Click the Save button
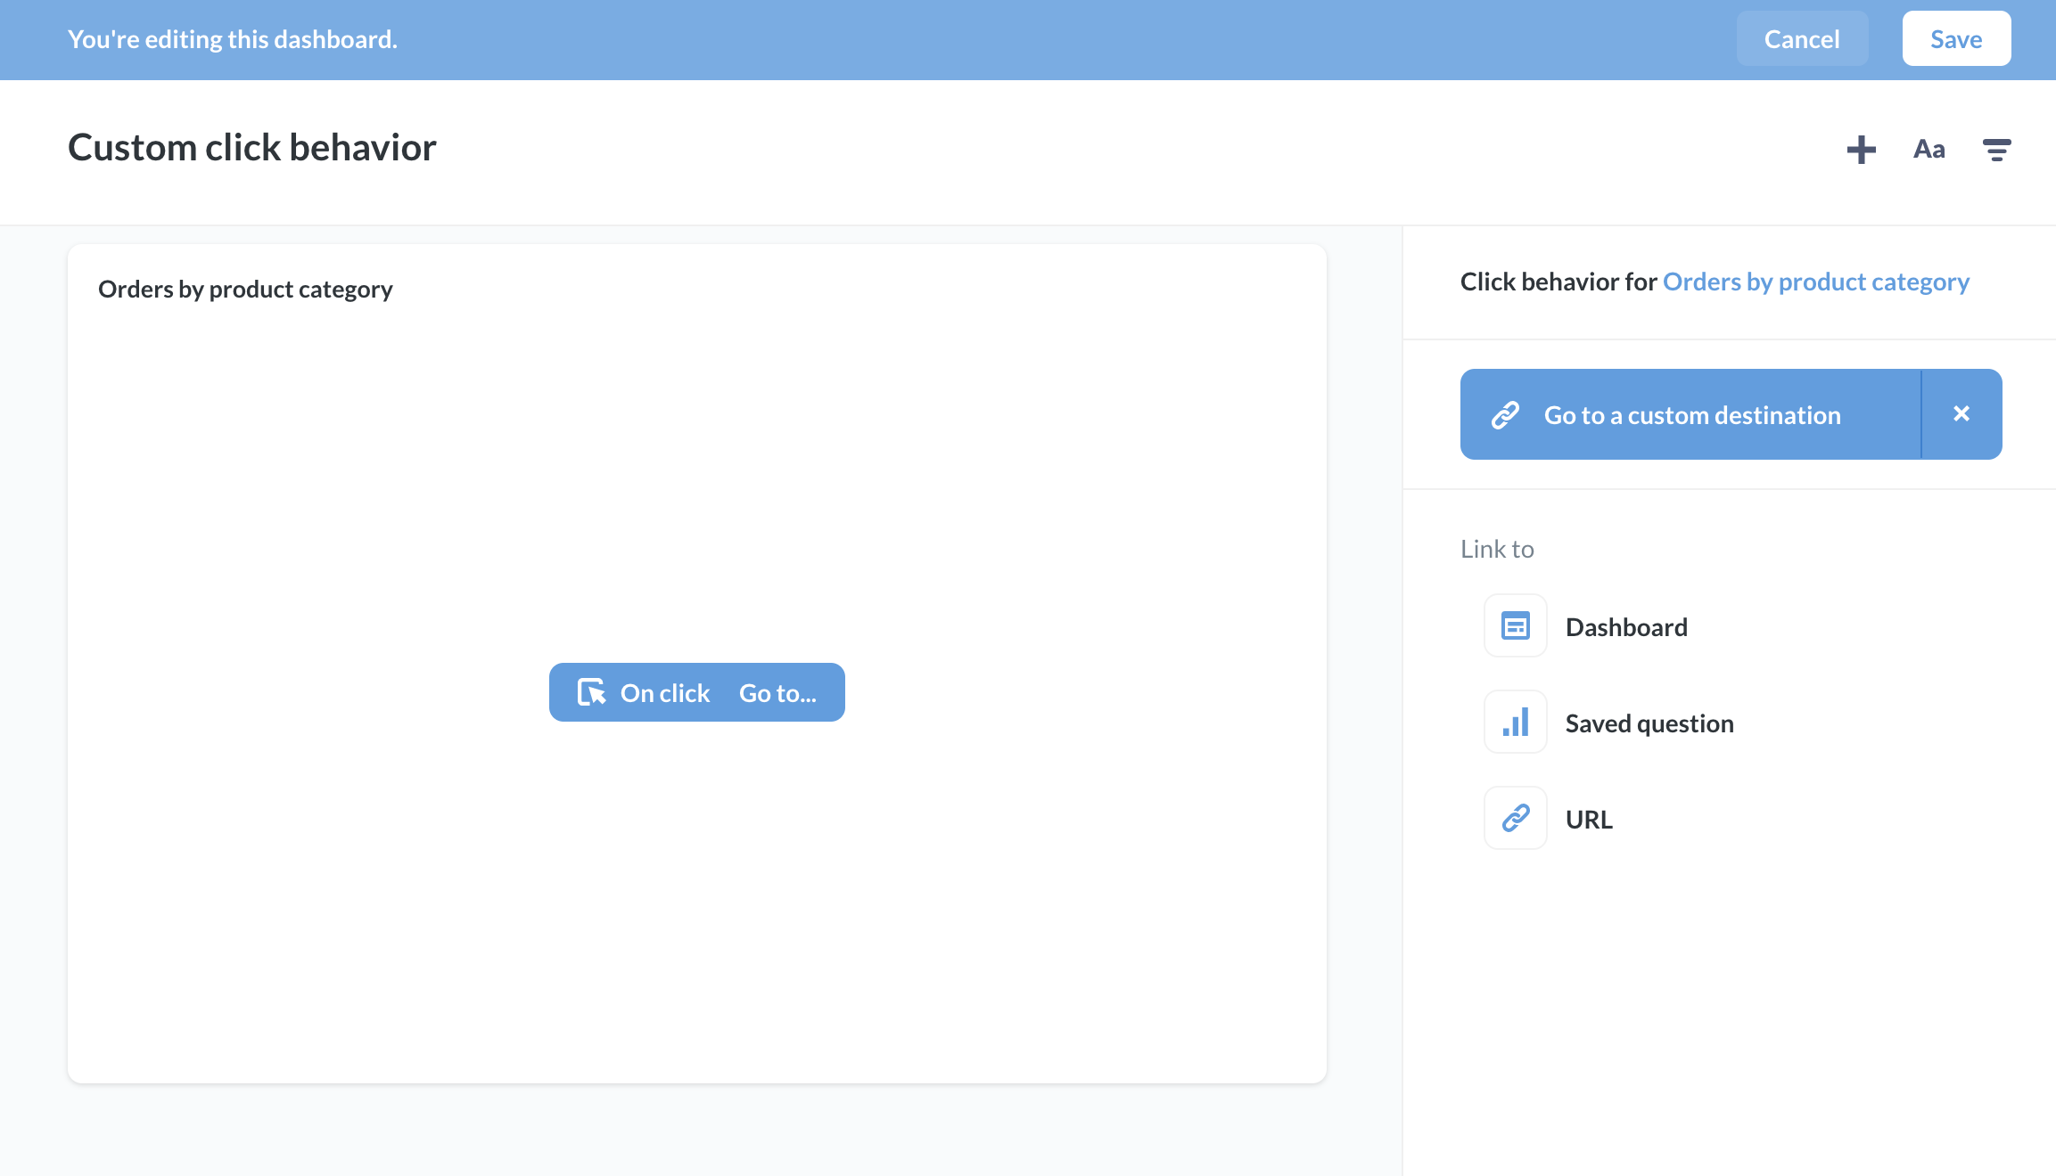2056x1176 pixels. [1956, 38]
